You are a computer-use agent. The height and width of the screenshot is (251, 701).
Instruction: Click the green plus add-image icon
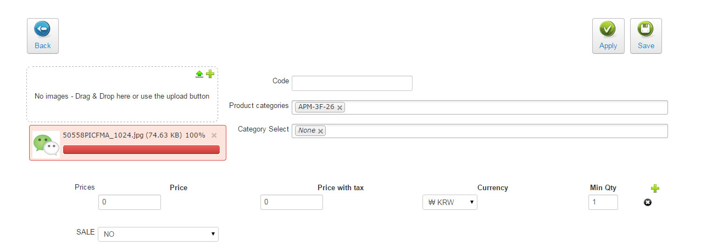pos(210,74)
